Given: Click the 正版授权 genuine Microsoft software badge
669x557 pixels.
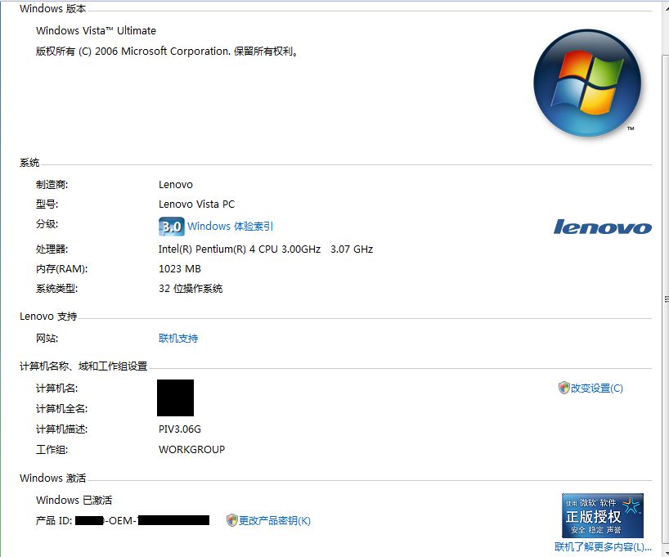Looking at the screenshot, I should point(603,515).
